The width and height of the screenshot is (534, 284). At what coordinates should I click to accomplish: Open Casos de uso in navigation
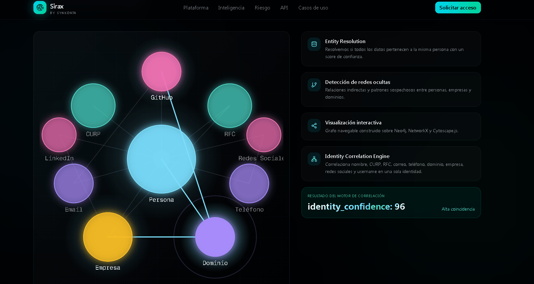click(313, 8)
